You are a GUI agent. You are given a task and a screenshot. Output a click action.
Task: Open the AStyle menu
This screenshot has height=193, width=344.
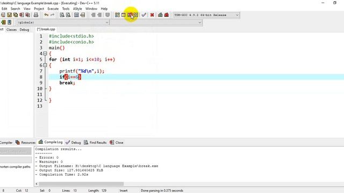coord(77,9)
